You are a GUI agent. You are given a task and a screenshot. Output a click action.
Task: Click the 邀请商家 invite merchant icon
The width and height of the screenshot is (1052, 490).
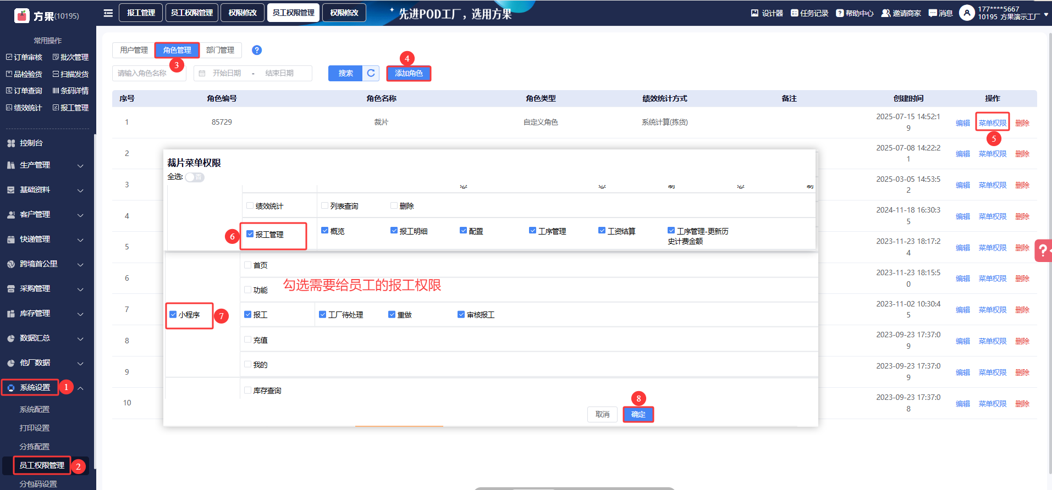[886, 13]
